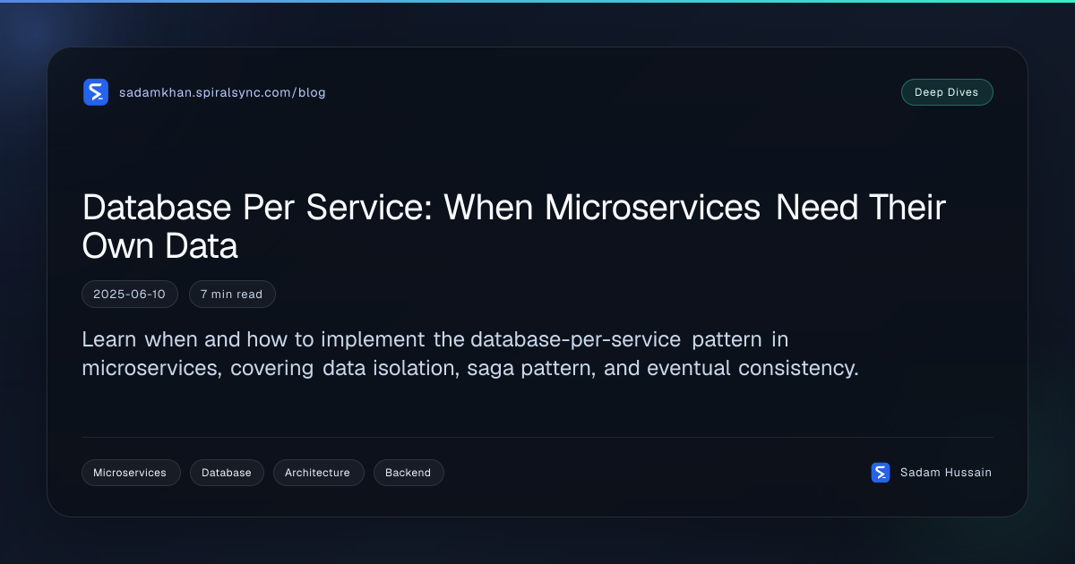Open the sadamkhan.spiralsync.com/blog link
The height and width of the screenshot is (564, 1075).
[x=222, y=92]
